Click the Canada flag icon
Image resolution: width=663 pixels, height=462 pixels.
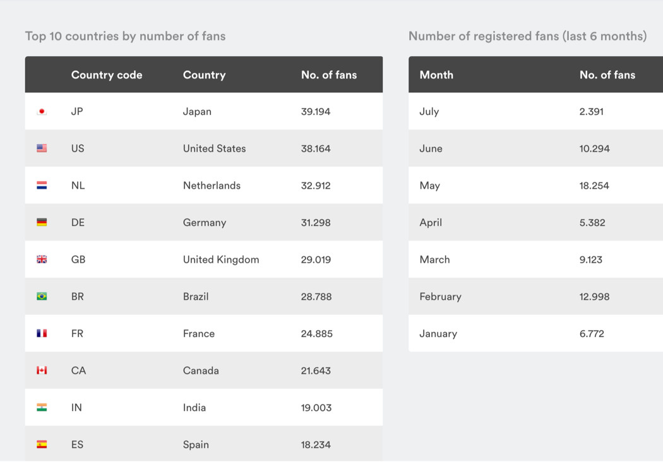42,370
